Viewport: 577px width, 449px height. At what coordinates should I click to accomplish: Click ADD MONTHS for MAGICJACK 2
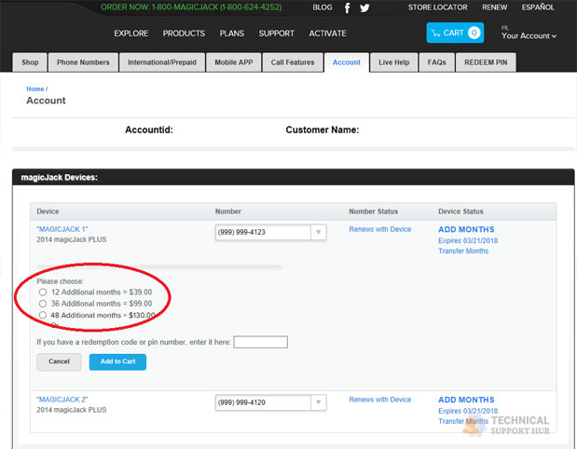[x=466, y=400]
